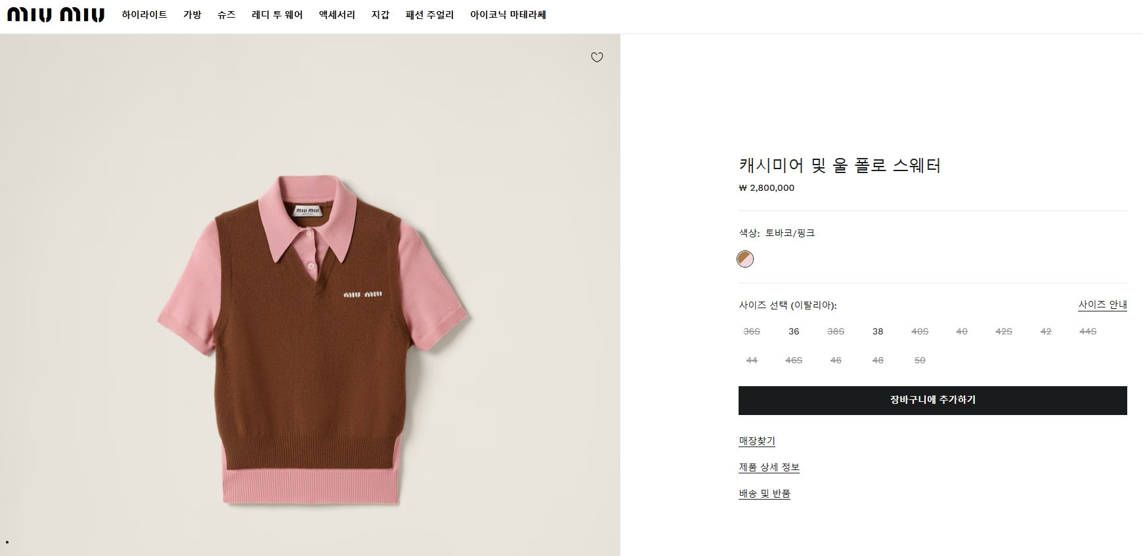Select crossed-out size 36S
Image resolution: width=1143 pixels, height=556 pixels.
(x=752, y=332)
